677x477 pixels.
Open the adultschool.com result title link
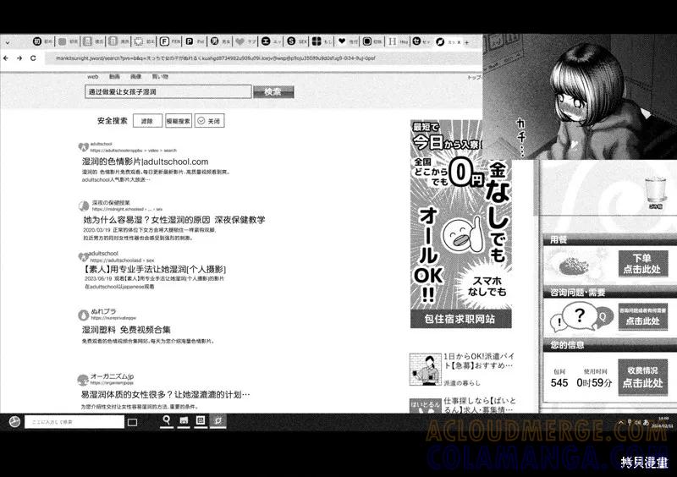coord(145,162)
